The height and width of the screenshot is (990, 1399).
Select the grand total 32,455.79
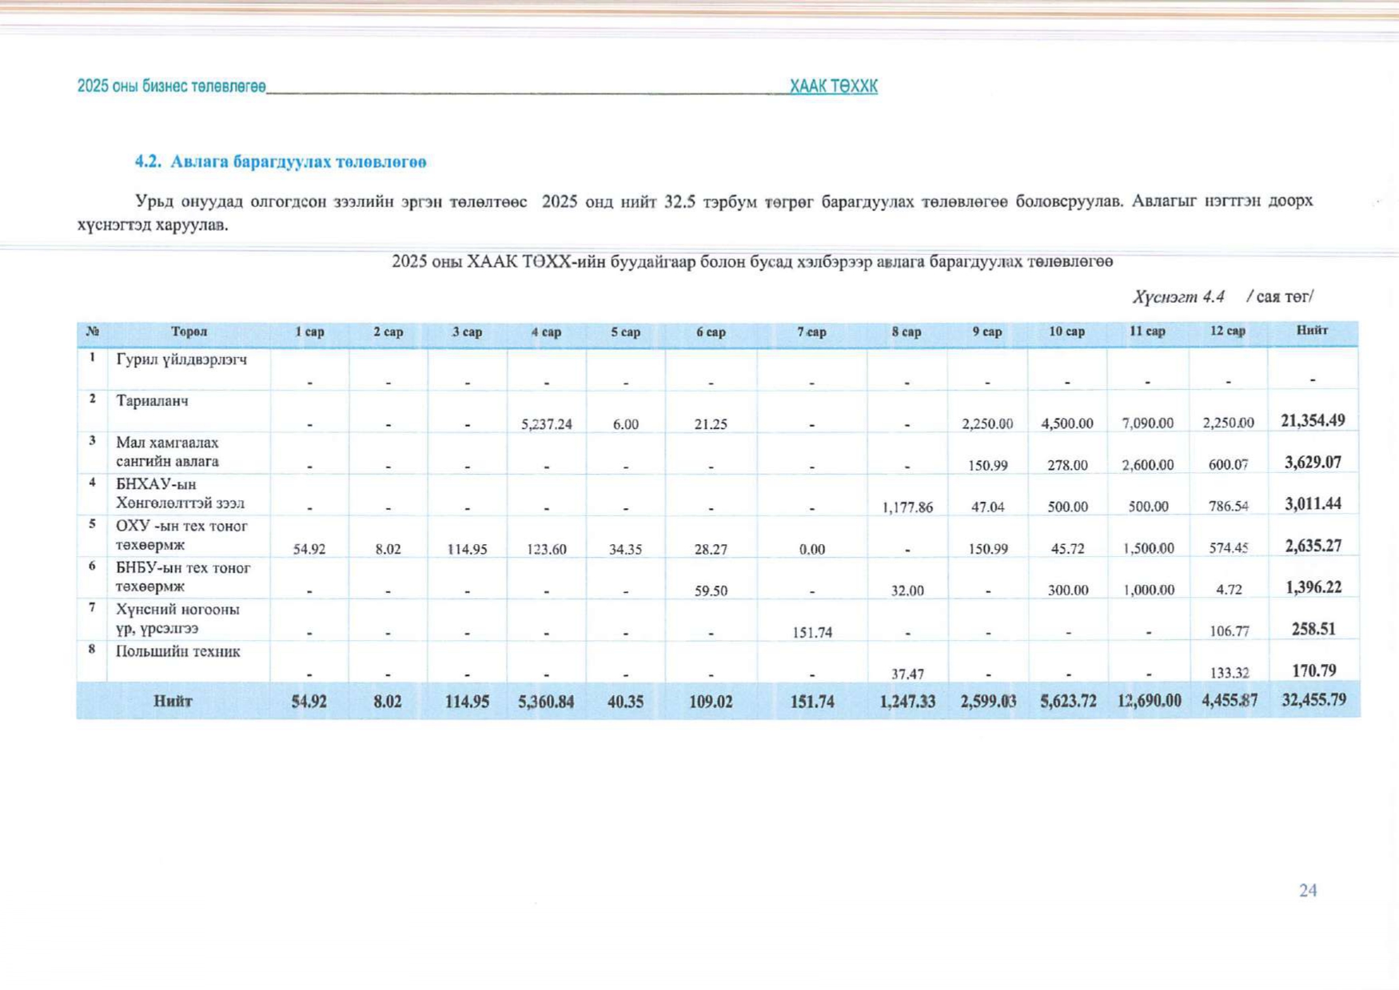click(x=1313, y=700)
